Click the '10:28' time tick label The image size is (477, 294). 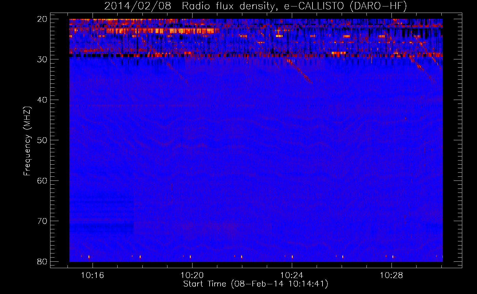point(392,275)
